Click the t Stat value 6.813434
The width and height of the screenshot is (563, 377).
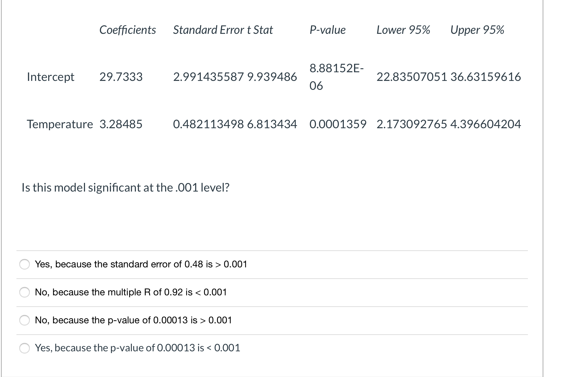tap(272, 124)
